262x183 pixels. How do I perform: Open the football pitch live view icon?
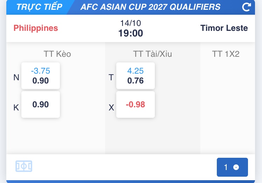point(24,166)
